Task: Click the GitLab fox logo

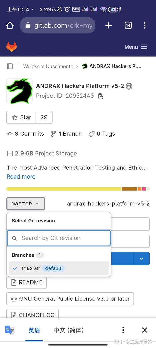Action: (12, 47)
